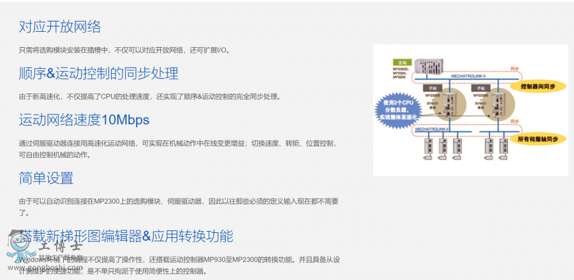Click the paragraph mentioning MP2300 auto-recognition
The height and width of the screenshot is (280, 574).
[x=179, y=201]
